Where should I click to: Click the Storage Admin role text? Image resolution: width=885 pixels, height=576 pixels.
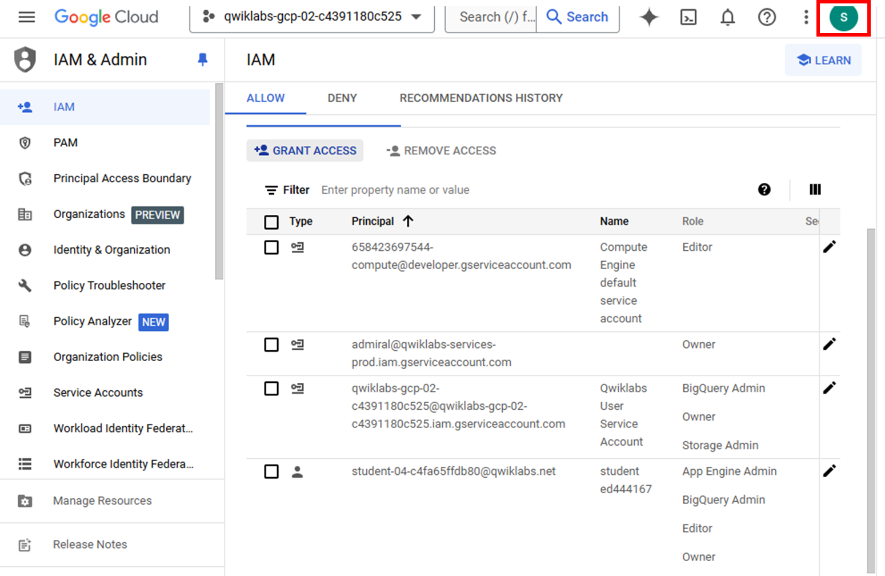point(720,445)
